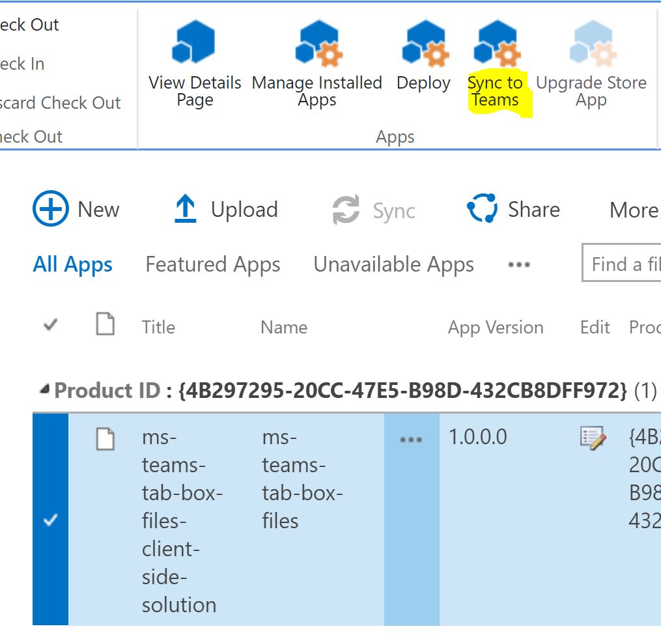Screen dimensions: 661x635
Task: Click the Find a file search box
Action: pos(622,264)
